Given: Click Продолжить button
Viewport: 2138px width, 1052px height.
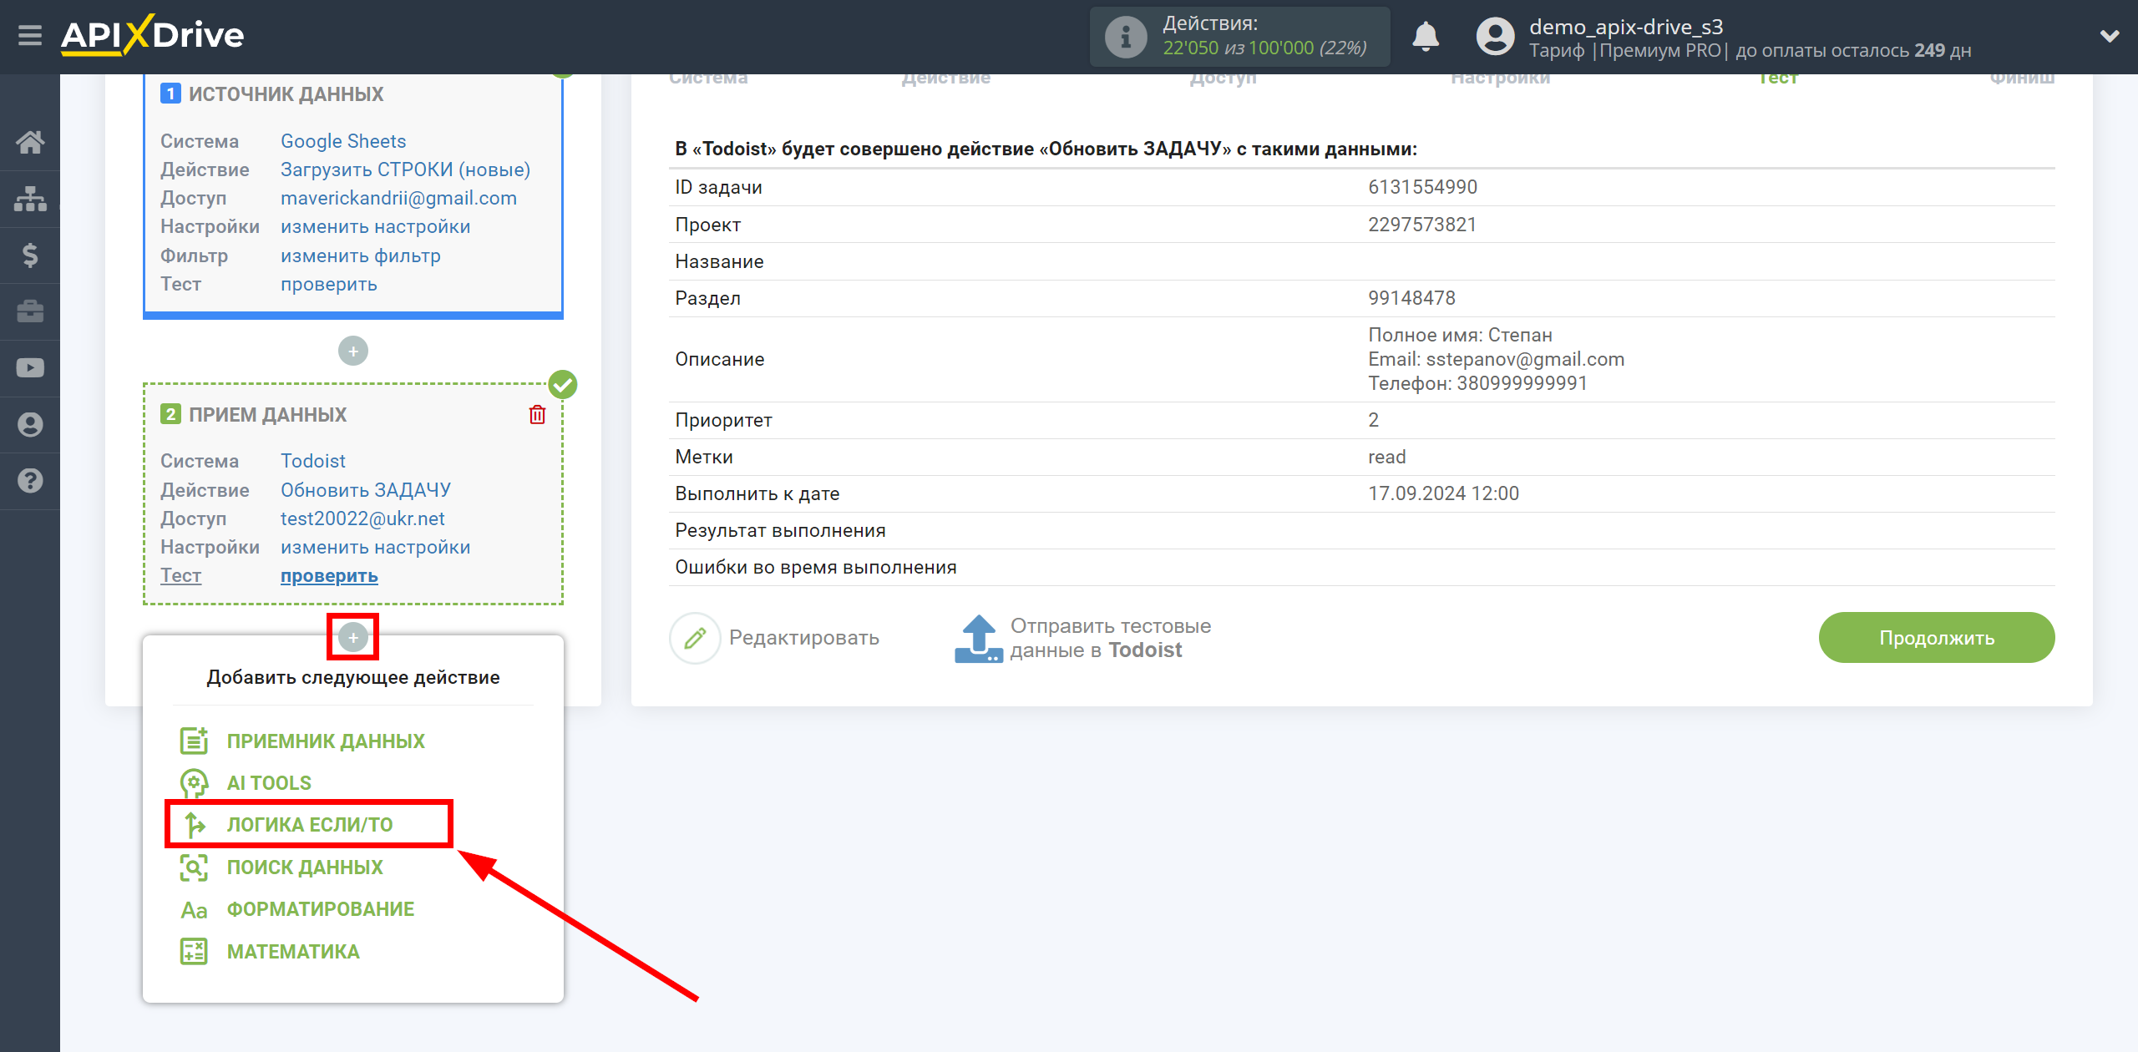Looking at the screenshot, I should [1937, 638].
